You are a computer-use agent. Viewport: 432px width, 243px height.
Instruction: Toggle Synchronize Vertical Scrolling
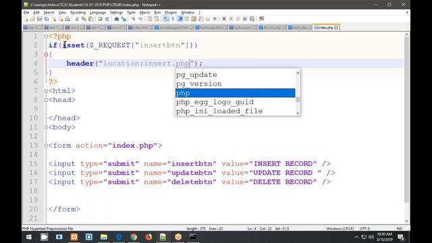click(x=149, y=19)
